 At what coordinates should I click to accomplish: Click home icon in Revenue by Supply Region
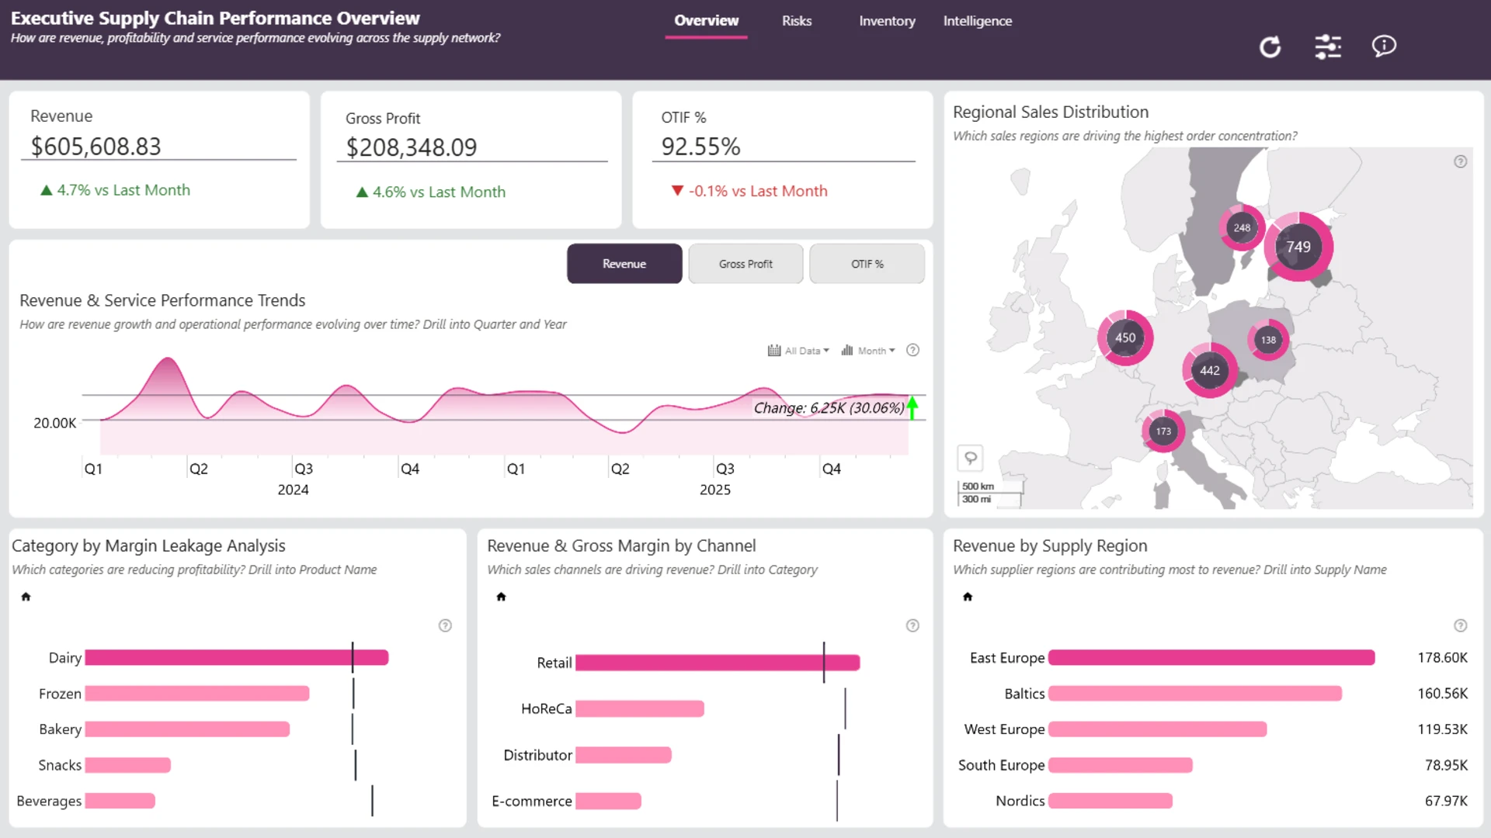coord(968,597)
